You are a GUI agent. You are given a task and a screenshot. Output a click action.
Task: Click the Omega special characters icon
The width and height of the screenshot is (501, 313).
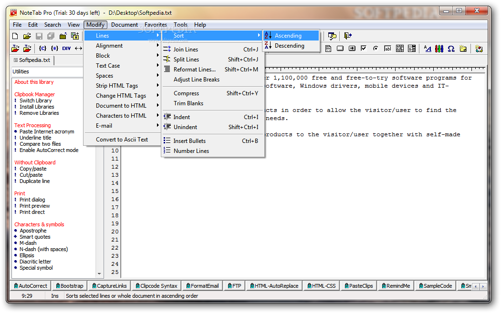[451, 49]
